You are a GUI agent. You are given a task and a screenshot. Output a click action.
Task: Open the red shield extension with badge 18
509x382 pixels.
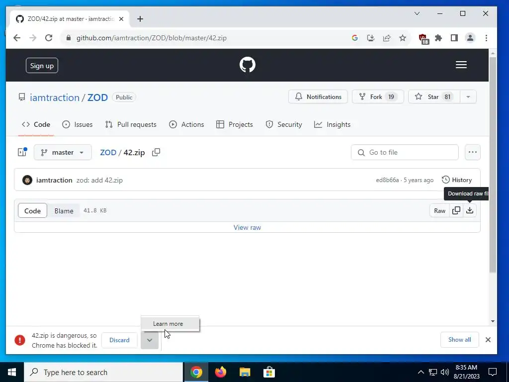[424, 39]
